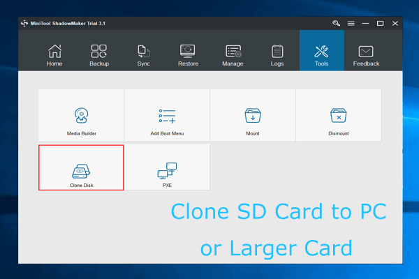
Task: Click the Mount tool tile
Action: point(253,115)
